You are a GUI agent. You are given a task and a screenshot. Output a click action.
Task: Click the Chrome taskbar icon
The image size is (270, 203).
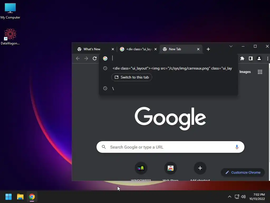32,197
